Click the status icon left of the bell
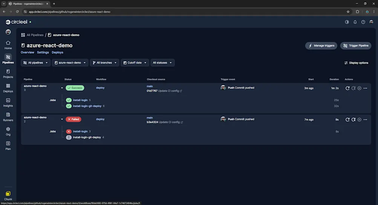This screenshot has width=378, height=205. (x=347, y=22)
